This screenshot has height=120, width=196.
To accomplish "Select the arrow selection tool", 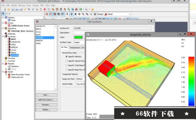I will point(67,14).
